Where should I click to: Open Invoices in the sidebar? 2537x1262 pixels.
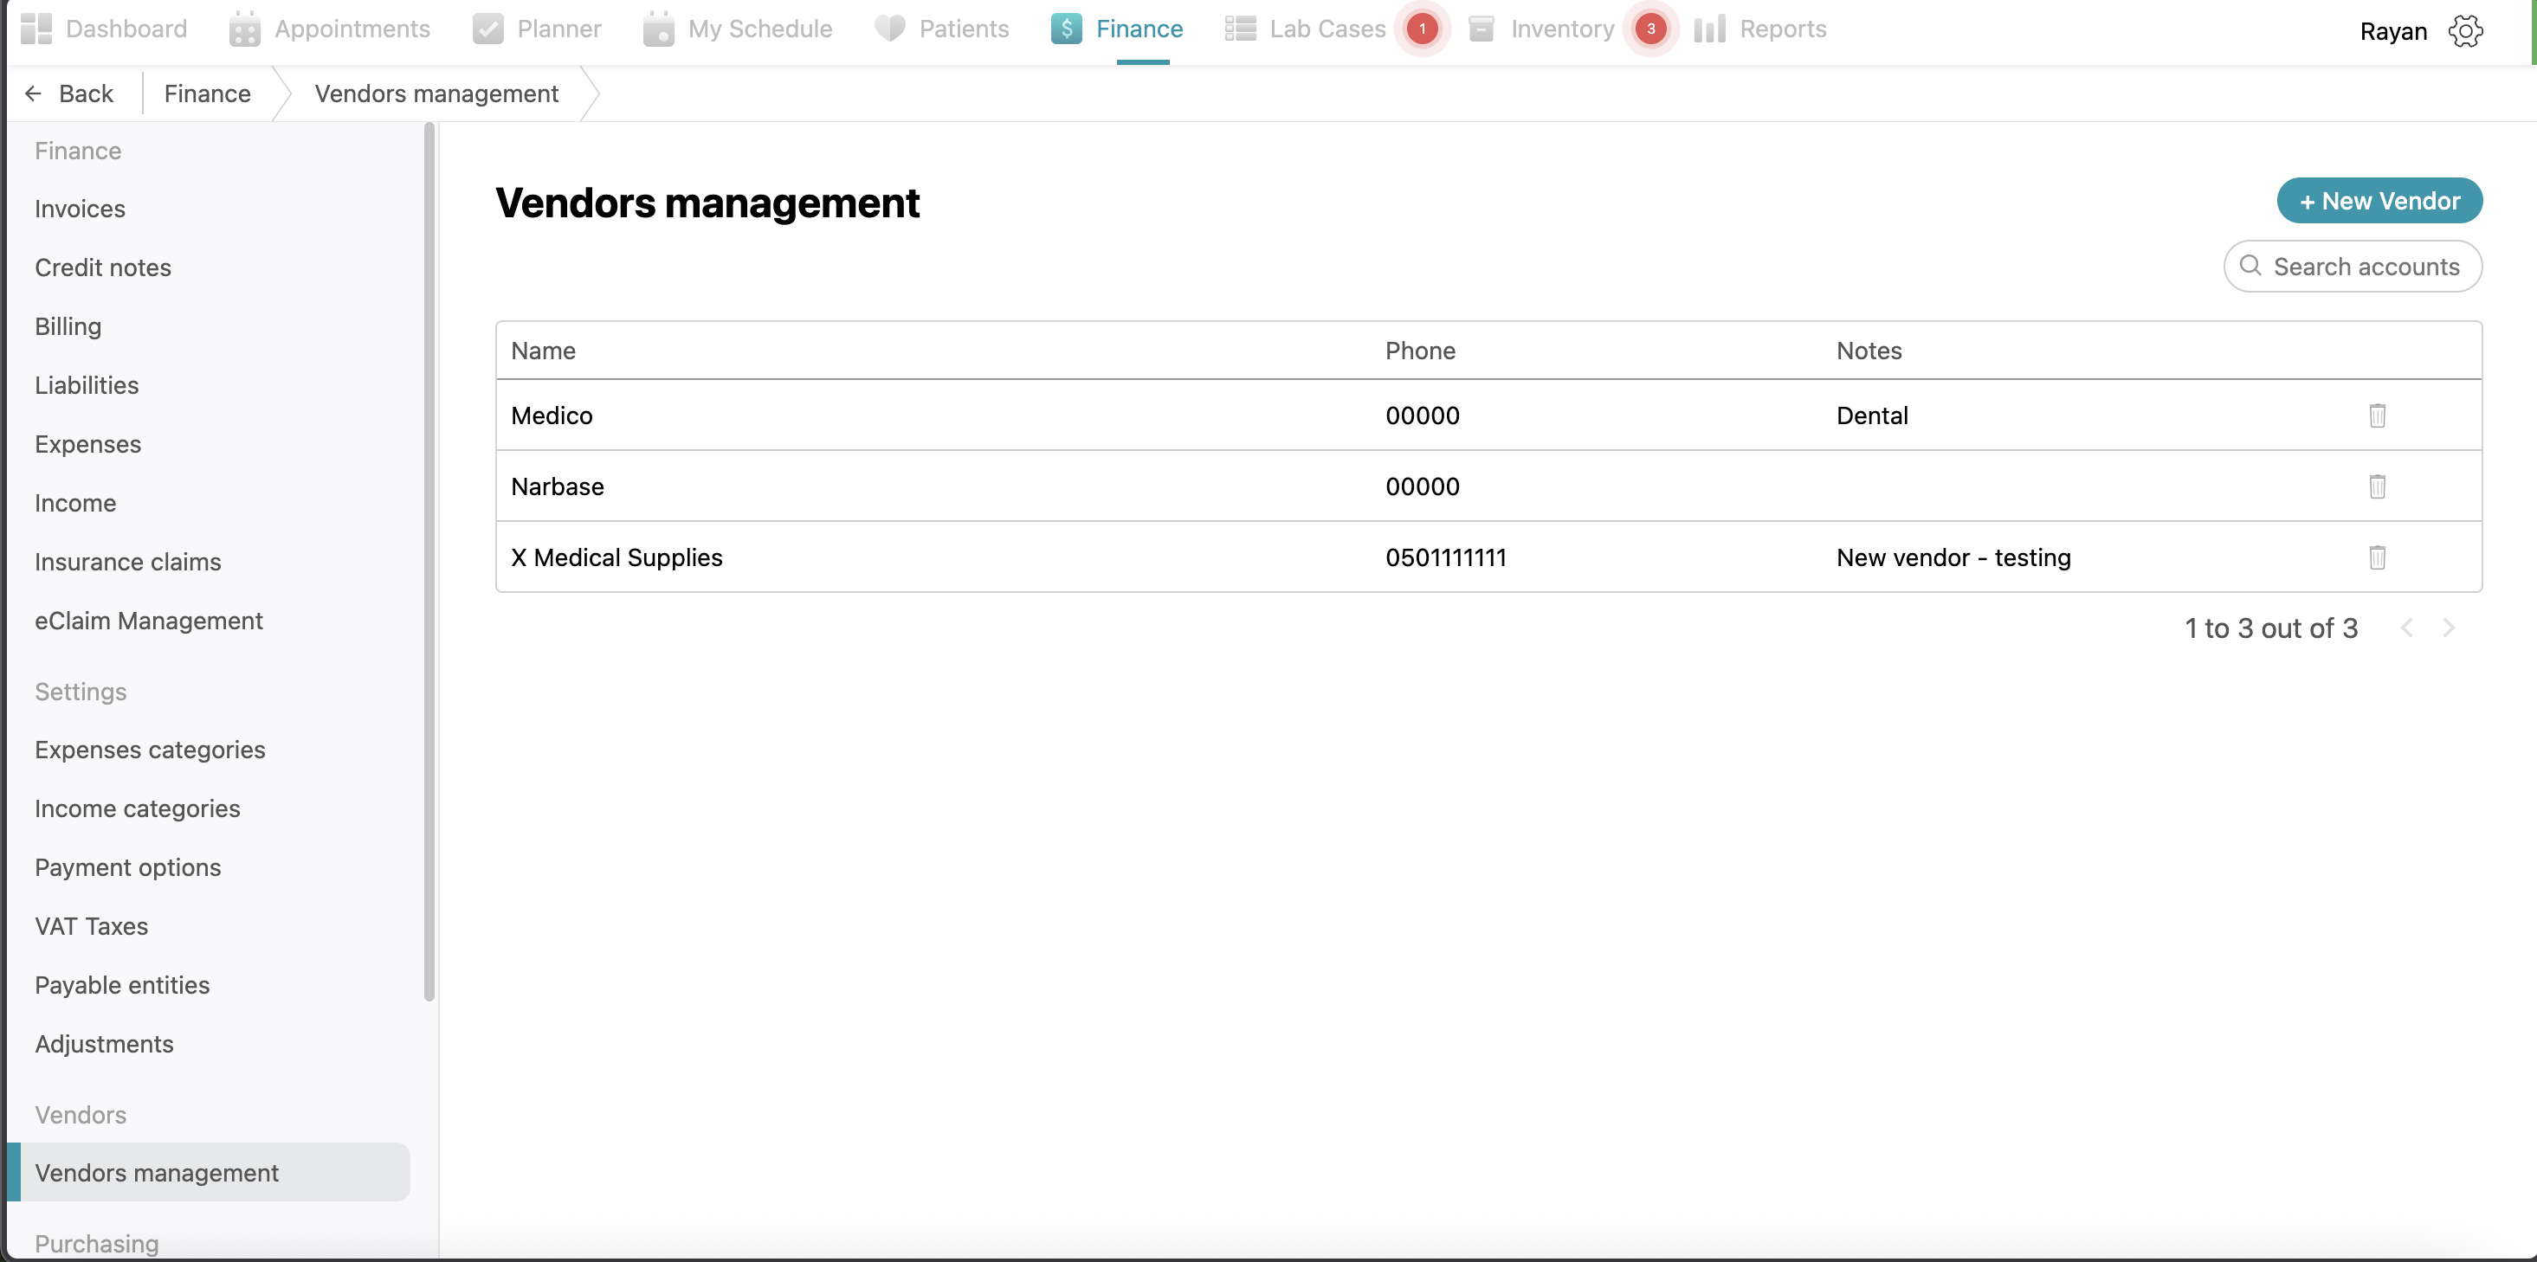tap(80, 209)
